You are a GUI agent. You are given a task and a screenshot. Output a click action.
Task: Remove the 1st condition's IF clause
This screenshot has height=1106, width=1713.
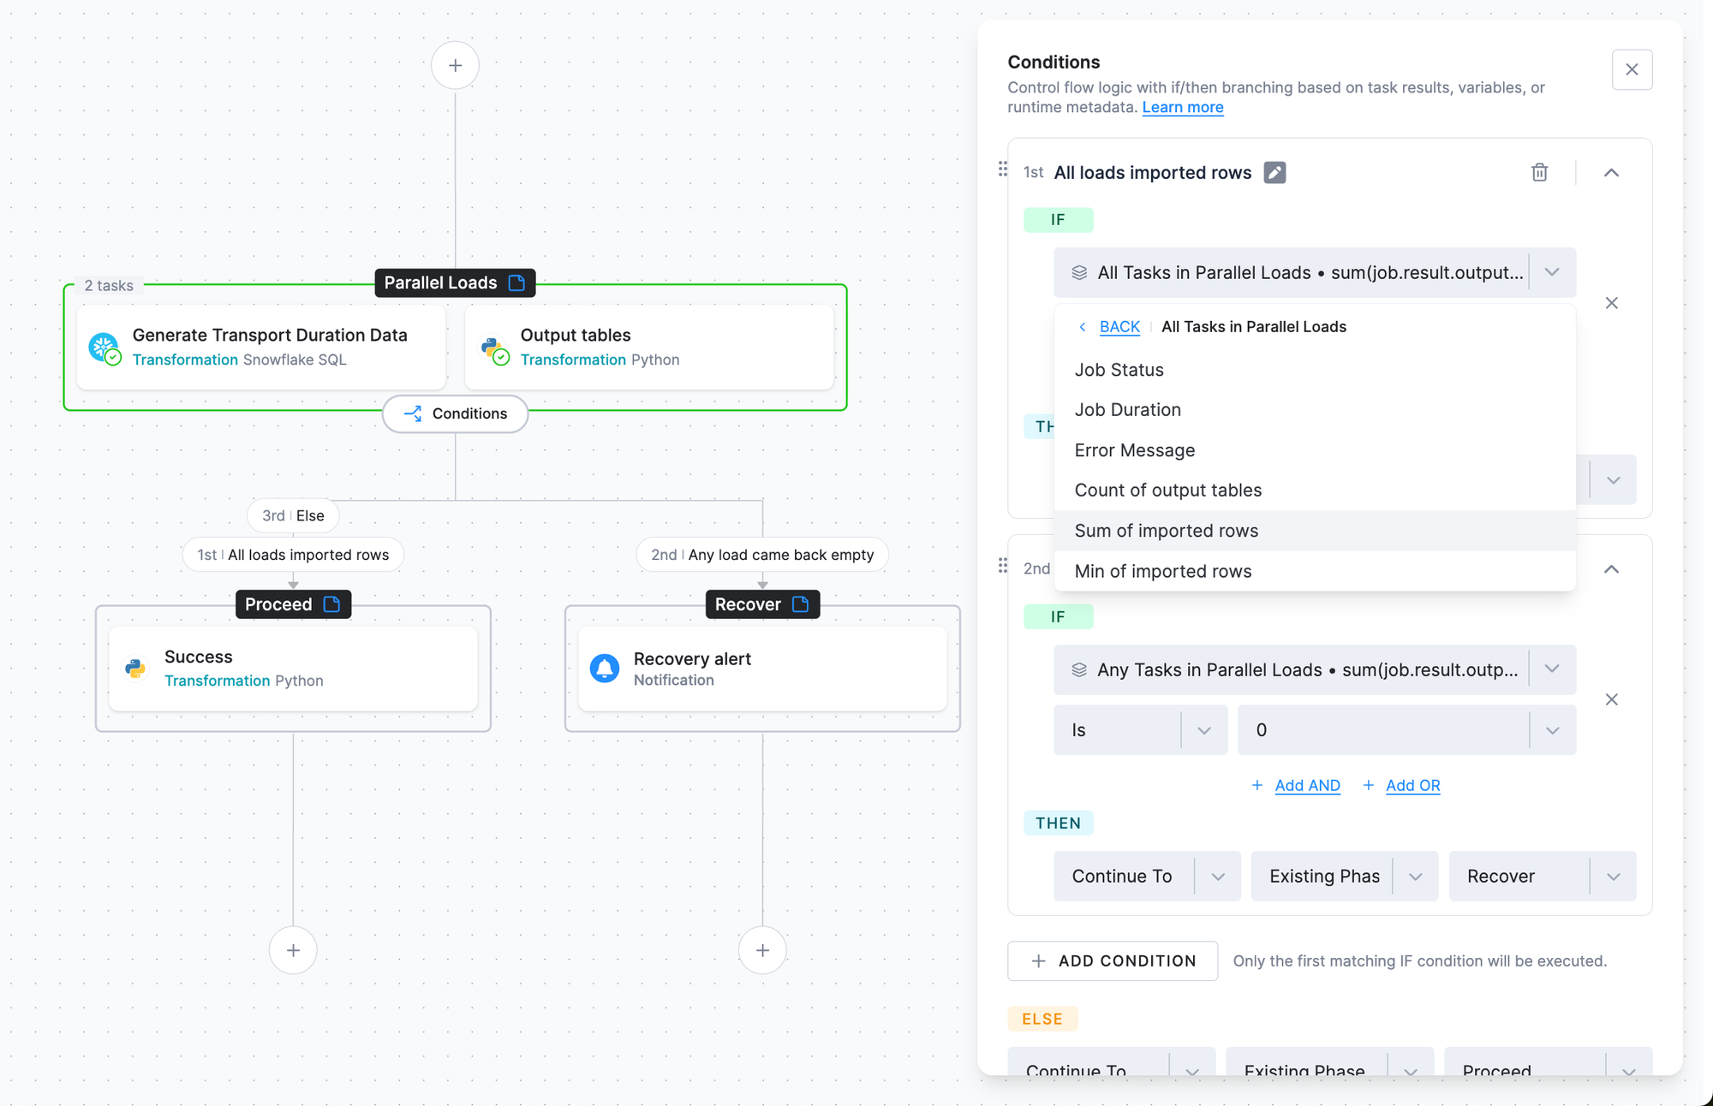[x=1611, y=303]
